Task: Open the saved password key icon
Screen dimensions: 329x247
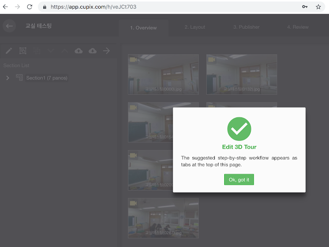Action: click(305, 7)
